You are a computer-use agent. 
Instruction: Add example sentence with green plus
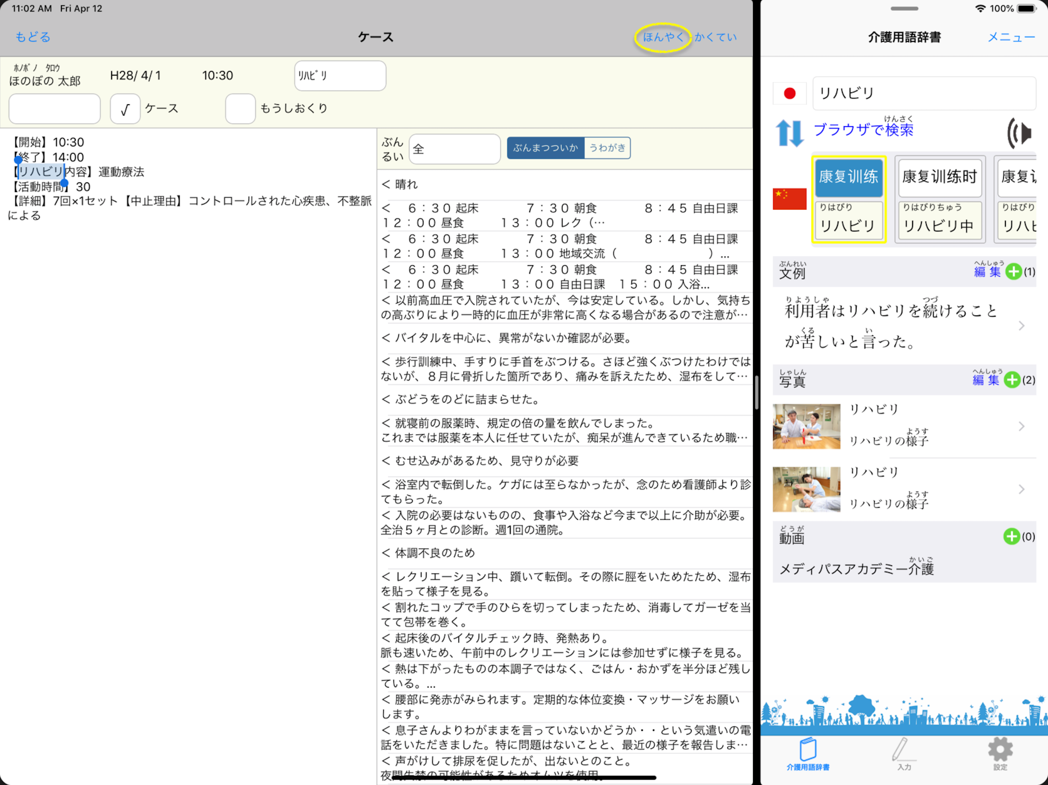pos(1013,272)
